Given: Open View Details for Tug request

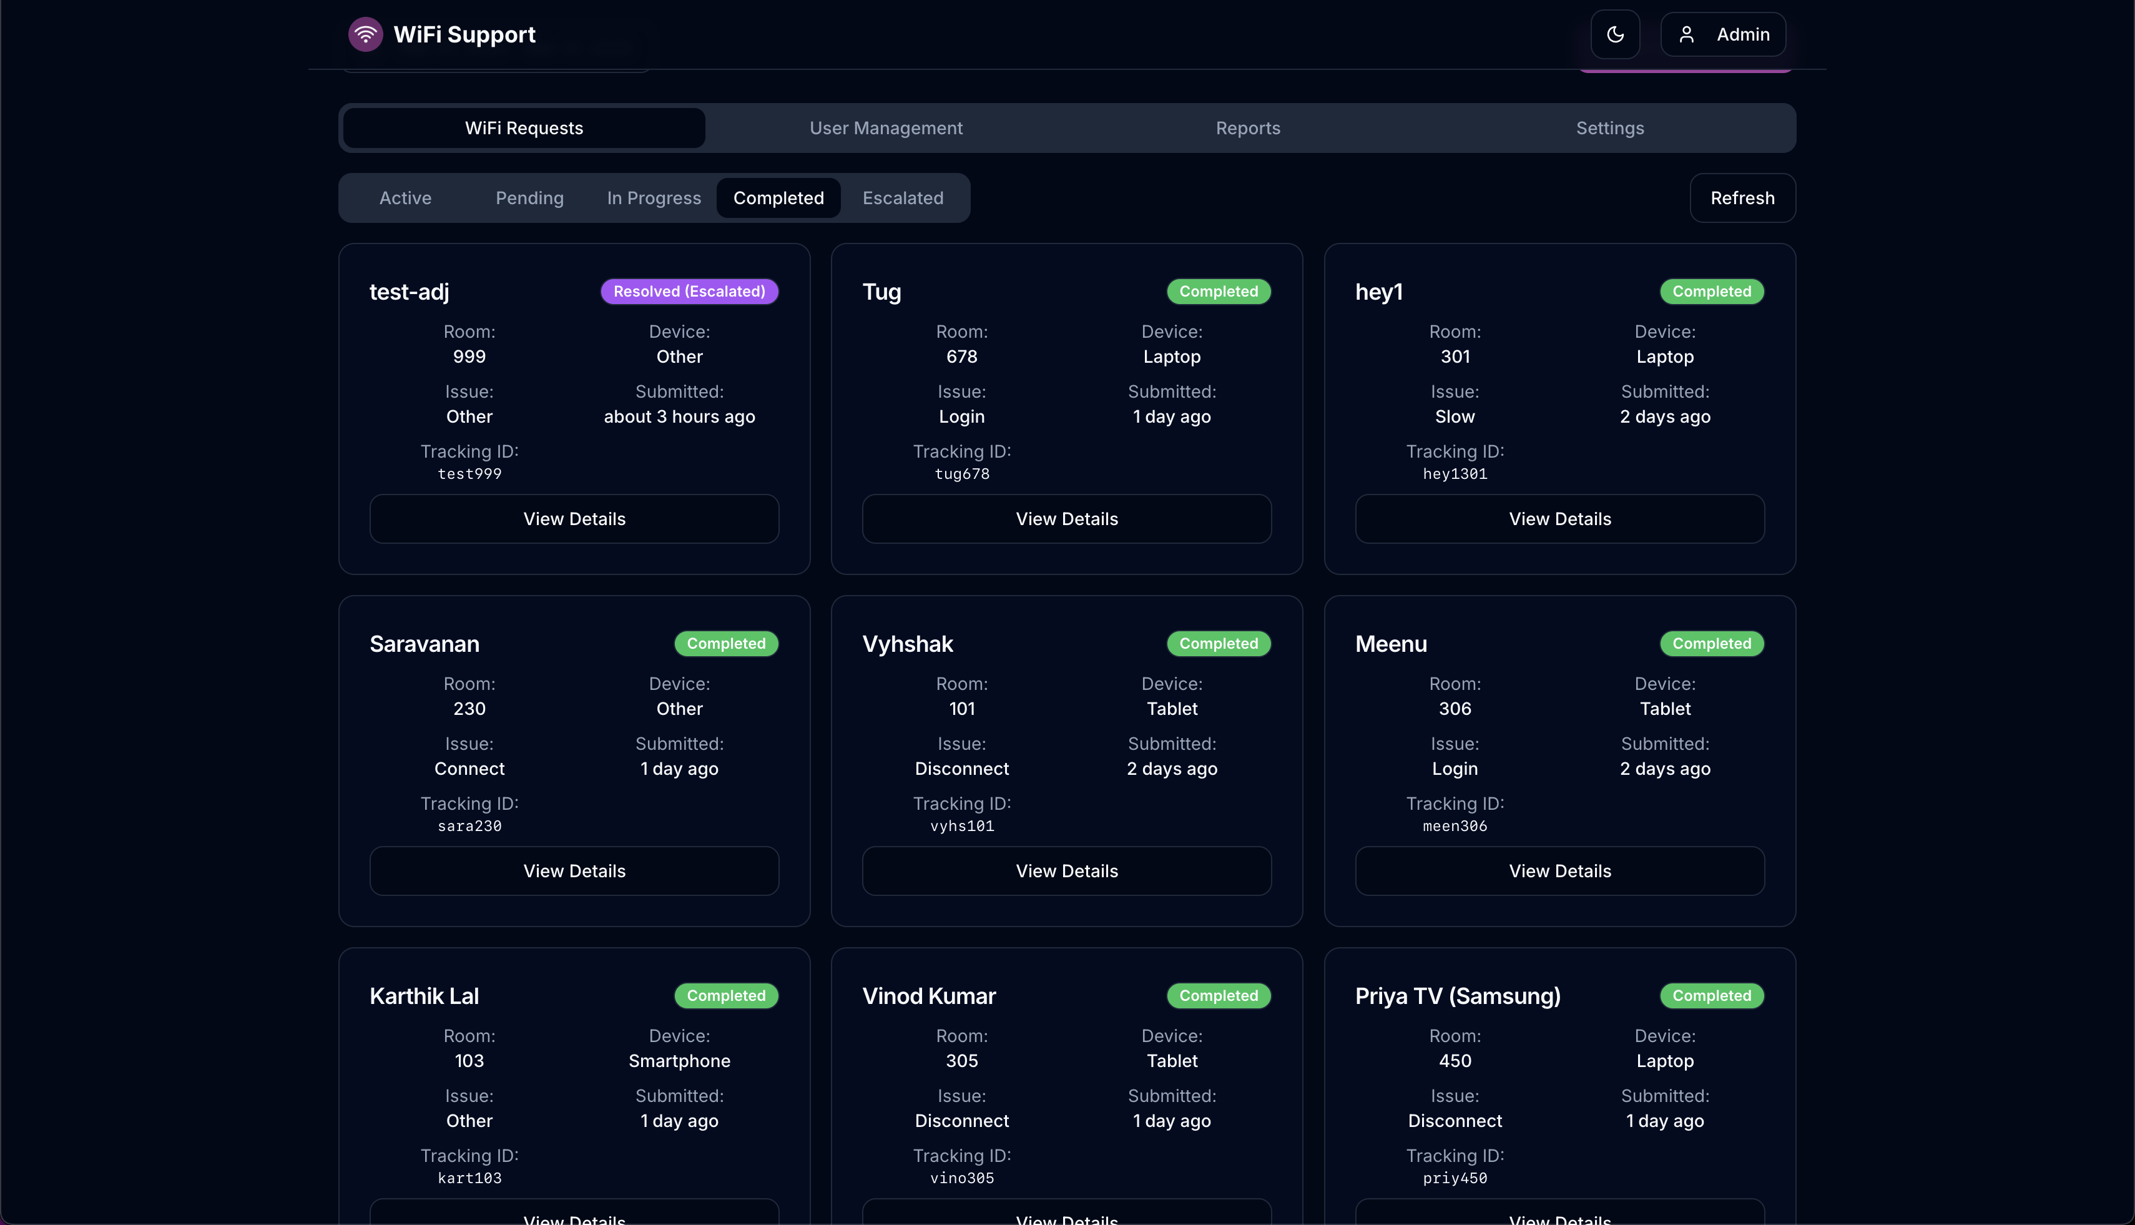Looking at the screenshot, I should [x=1066, y=519].
